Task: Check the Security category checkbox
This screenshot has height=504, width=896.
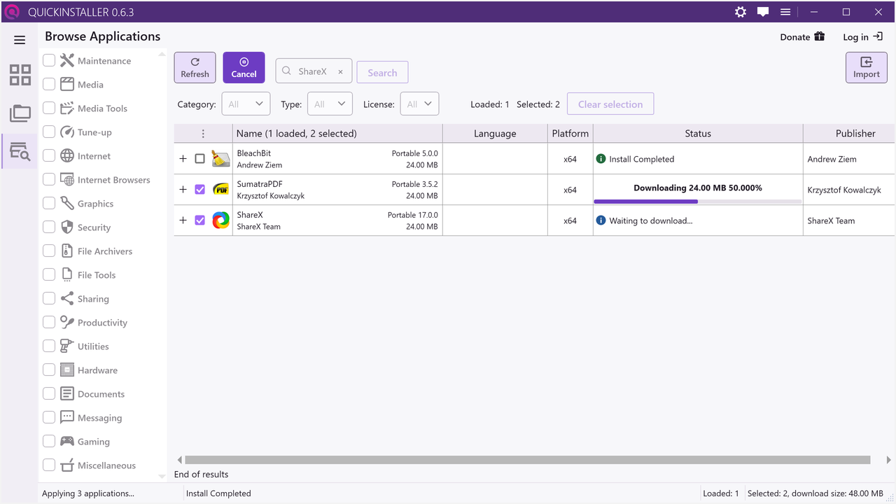Action: tap(49, 227)
